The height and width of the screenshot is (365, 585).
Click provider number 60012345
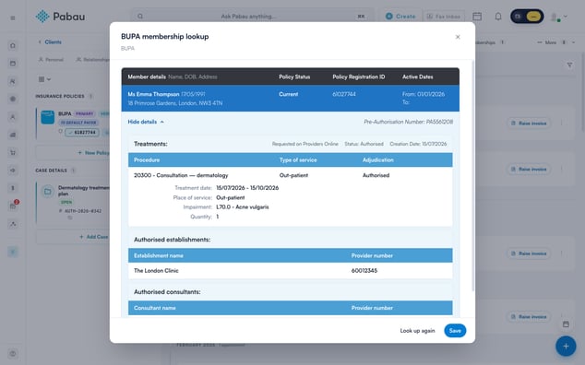pyautogui.click(x=364, y=271)
